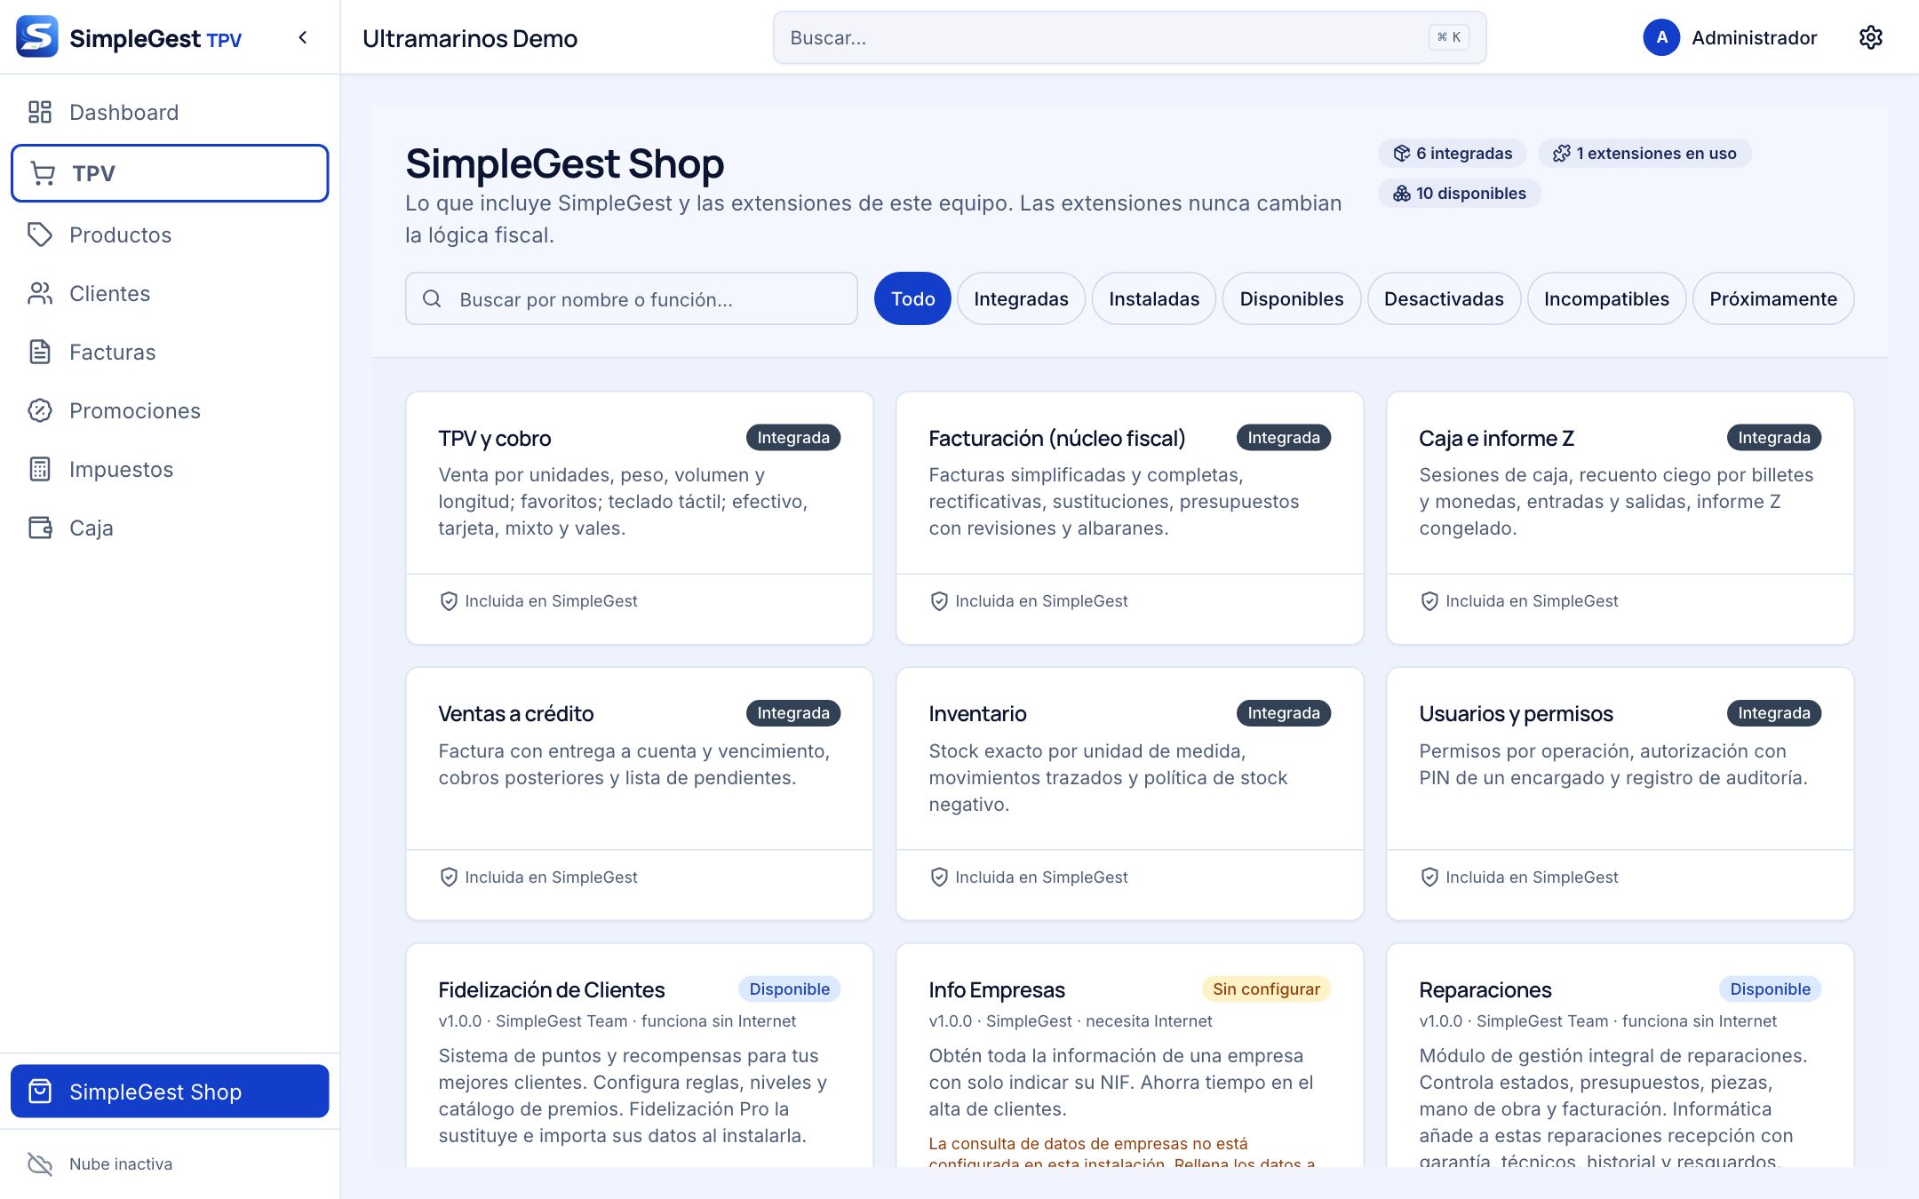Image resolution: width=1919 pixels, height=1199 pixels.
Task: Open the Ventas a crédito card title
Action: tap(516, 713)
